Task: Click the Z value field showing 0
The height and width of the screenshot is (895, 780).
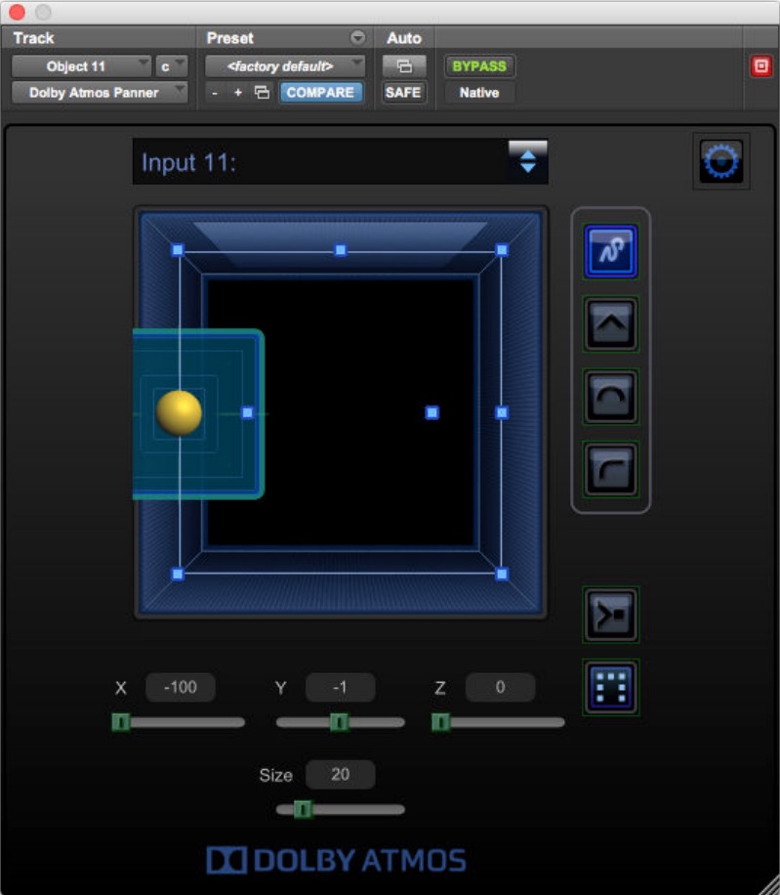Action: click(x=500, y=687)
